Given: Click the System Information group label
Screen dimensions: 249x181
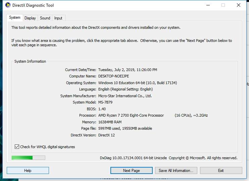Looking at the screenshot, I should coord(30,61).
